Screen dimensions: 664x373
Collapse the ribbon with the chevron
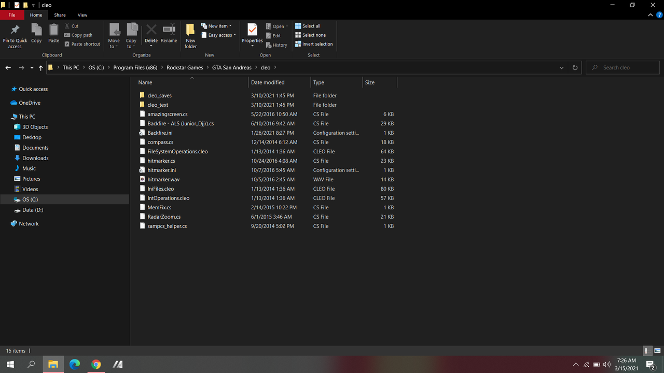pyautogui.click(x=651, y=15)
